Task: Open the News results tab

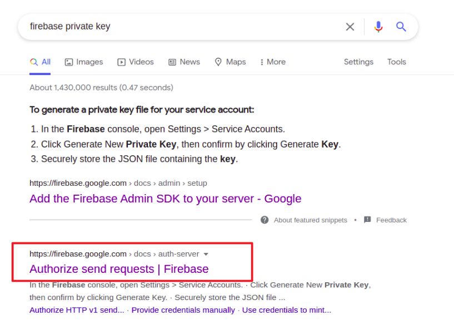Action: click(184, 62)
